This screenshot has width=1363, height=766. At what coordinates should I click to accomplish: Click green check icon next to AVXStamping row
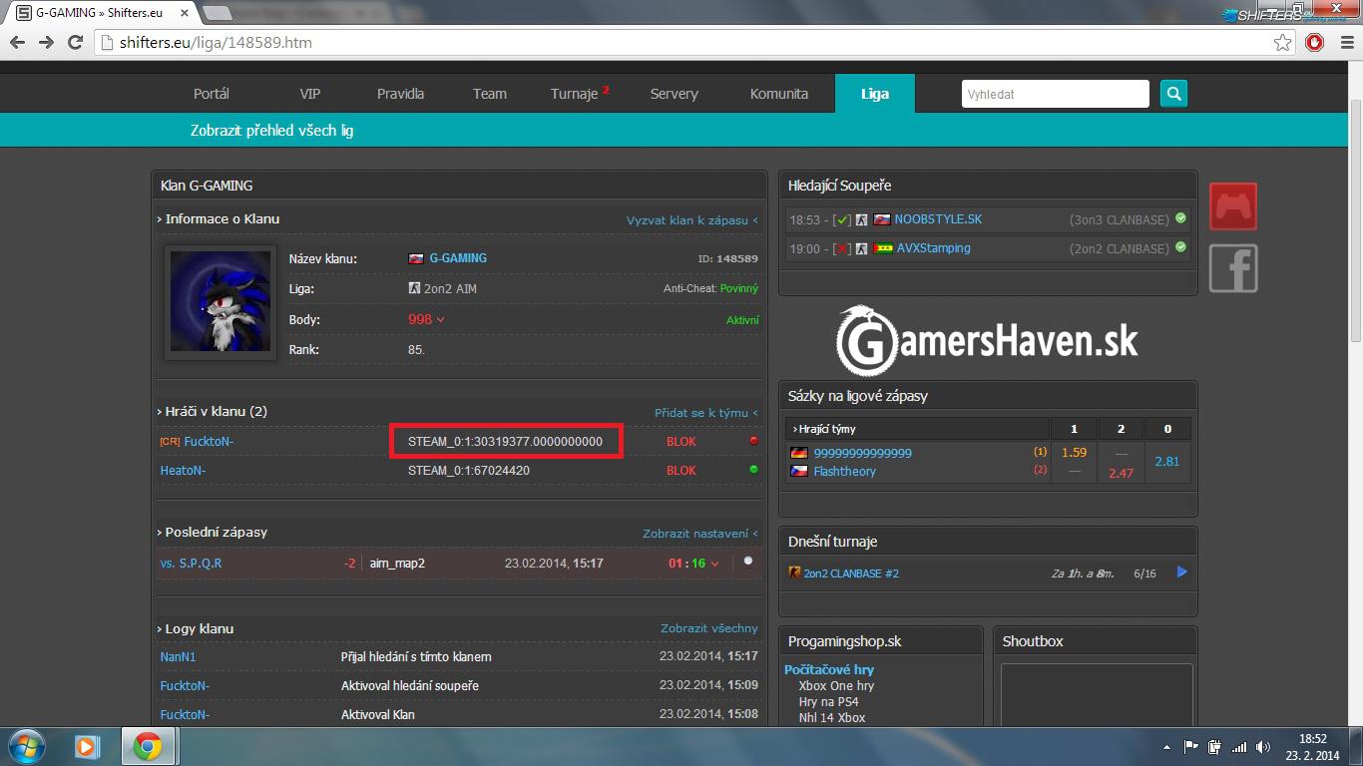coord(1180,247)
